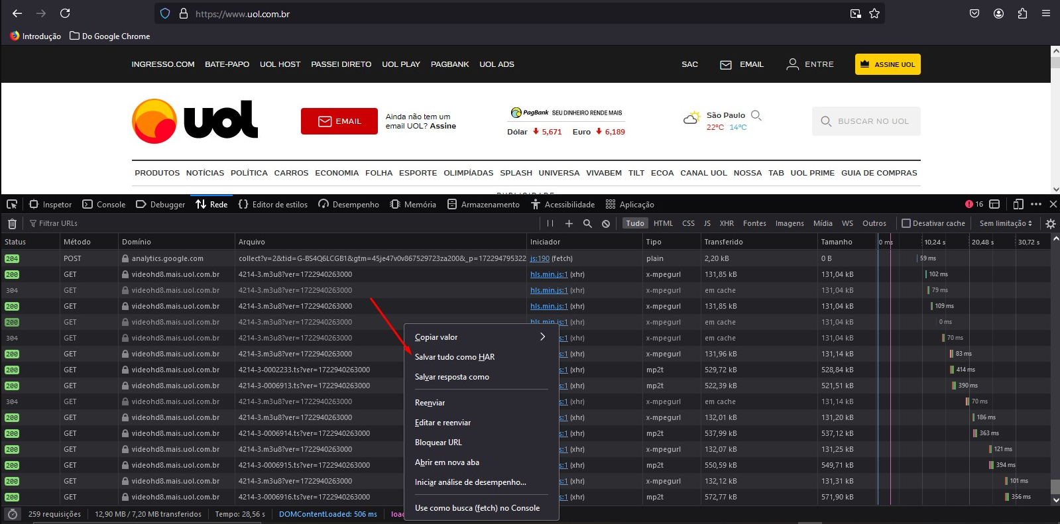Click the red EMAIL button

pyautogui.click(x=339, y=121)
